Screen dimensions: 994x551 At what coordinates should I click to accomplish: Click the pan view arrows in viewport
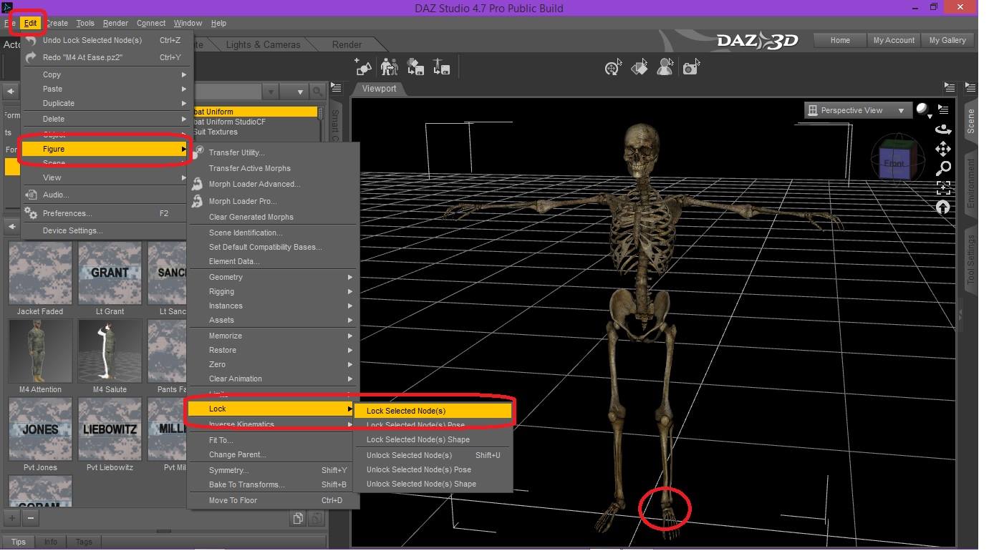(x=943, y=149)
